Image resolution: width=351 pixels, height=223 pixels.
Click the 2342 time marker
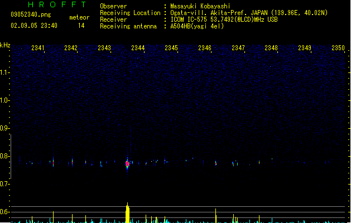71,48
